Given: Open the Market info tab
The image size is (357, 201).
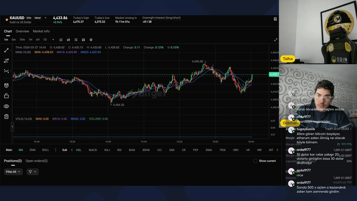Looking at the screenshot, I should pyautogui.click(x=41, y=31).
